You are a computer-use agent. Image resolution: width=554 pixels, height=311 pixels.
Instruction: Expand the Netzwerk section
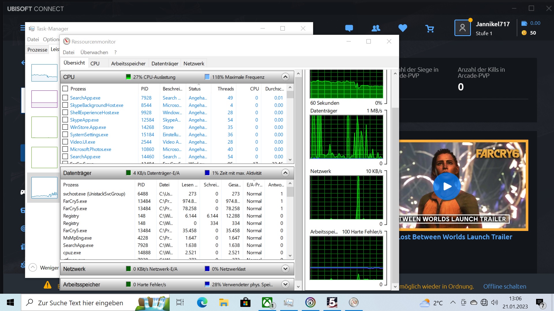click(x=285, y=269)
